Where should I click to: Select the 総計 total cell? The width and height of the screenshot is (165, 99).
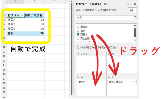click(x=16, y=34)
